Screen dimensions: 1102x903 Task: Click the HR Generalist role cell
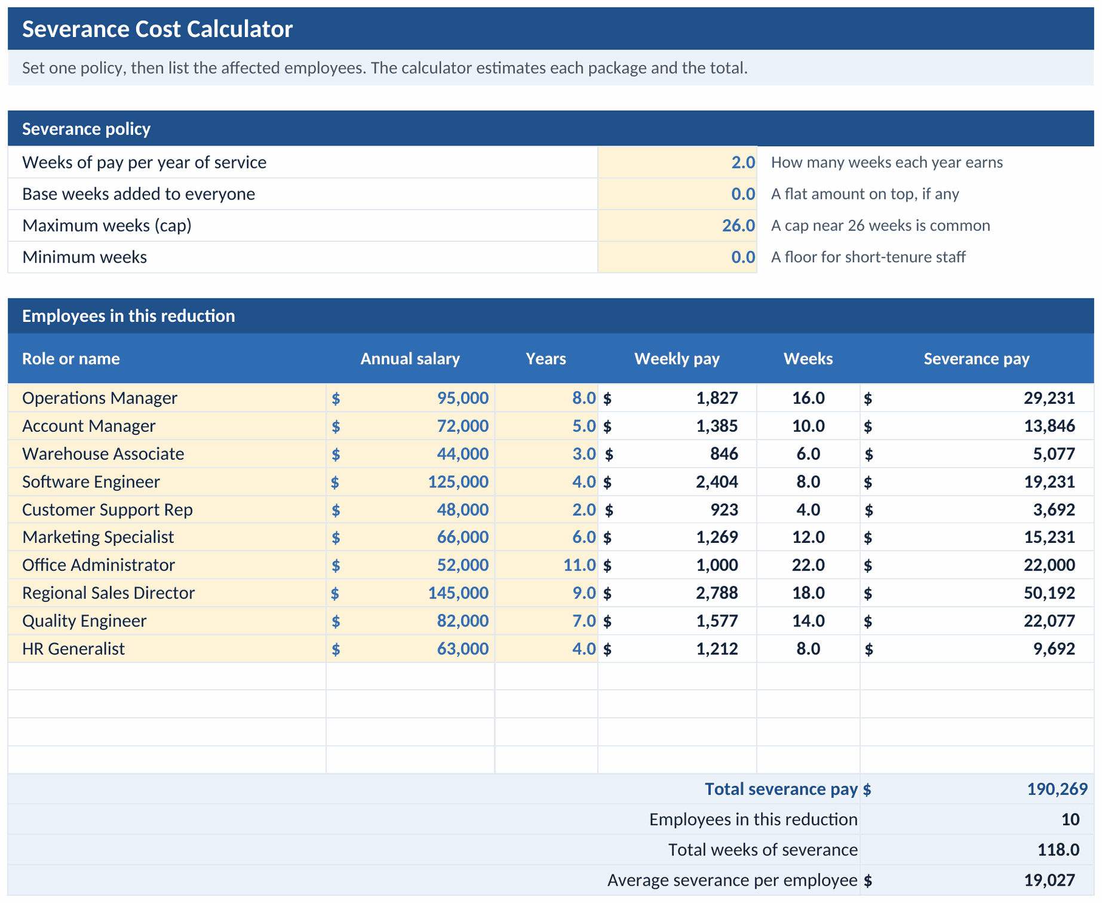[x=167, y=649]
